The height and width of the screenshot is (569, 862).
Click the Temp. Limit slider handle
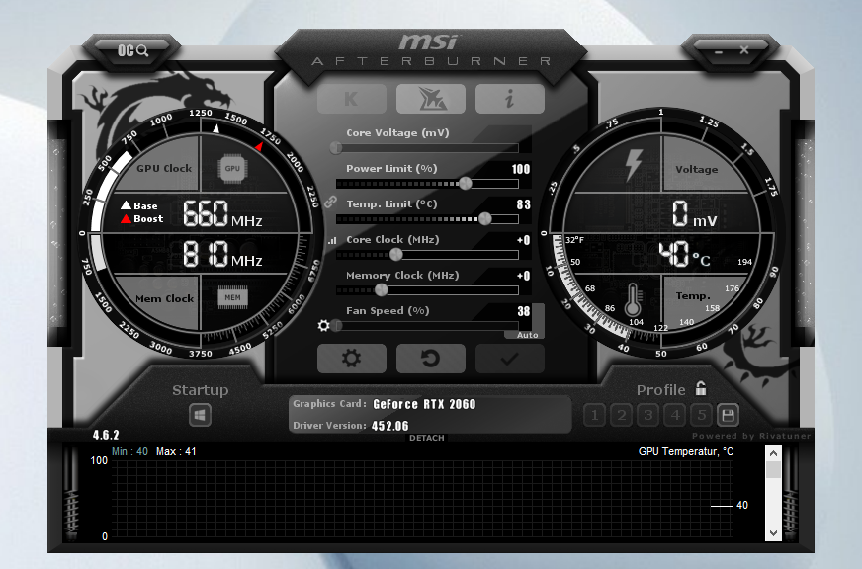pos(484,219)
